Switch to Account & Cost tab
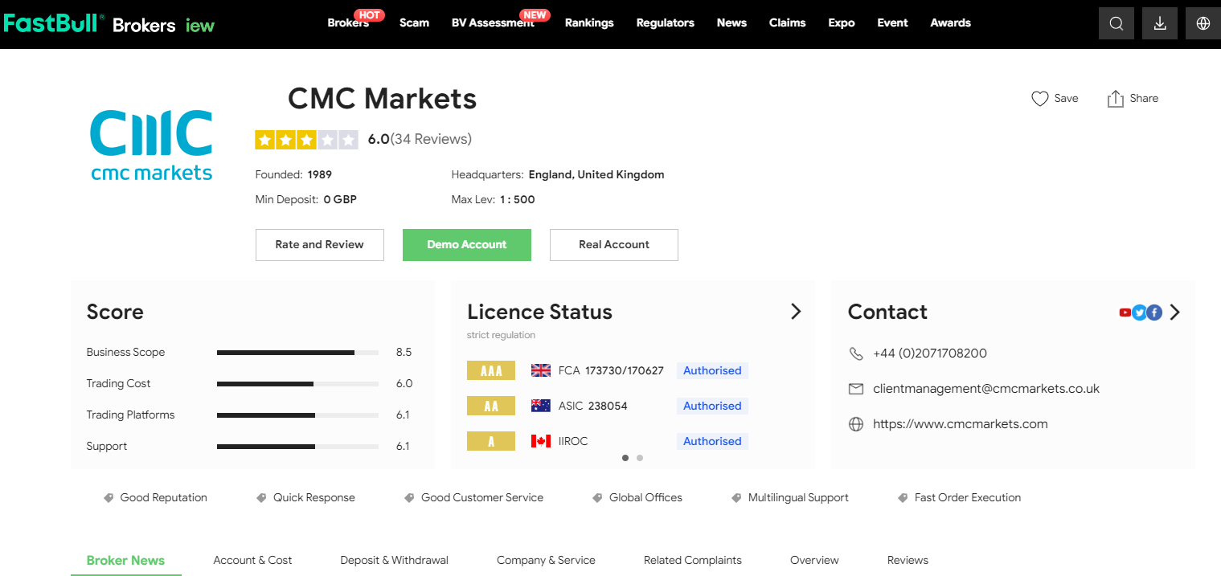1221x576 pixels. [x=252, y=560]
